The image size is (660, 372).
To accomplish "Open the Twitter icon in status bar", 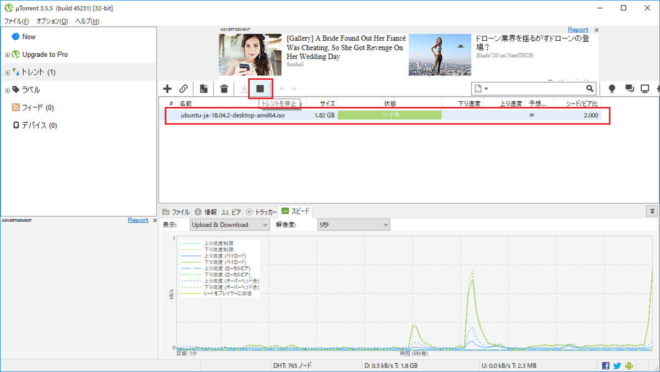I will tap(617, 366).
